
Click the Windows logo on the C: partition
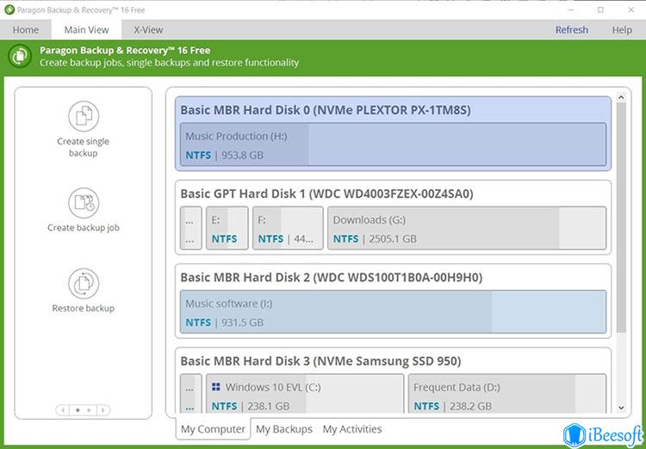coord(216,387)
